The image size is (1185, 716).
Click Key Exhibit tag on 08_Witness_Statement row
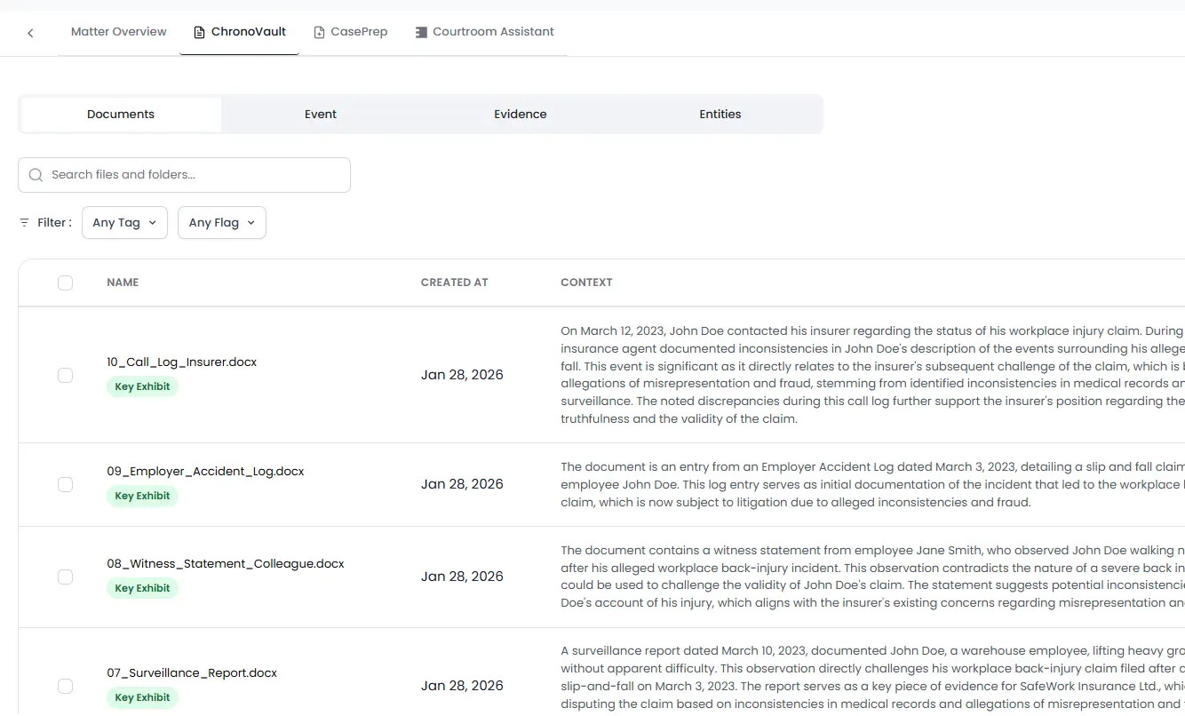142,589
